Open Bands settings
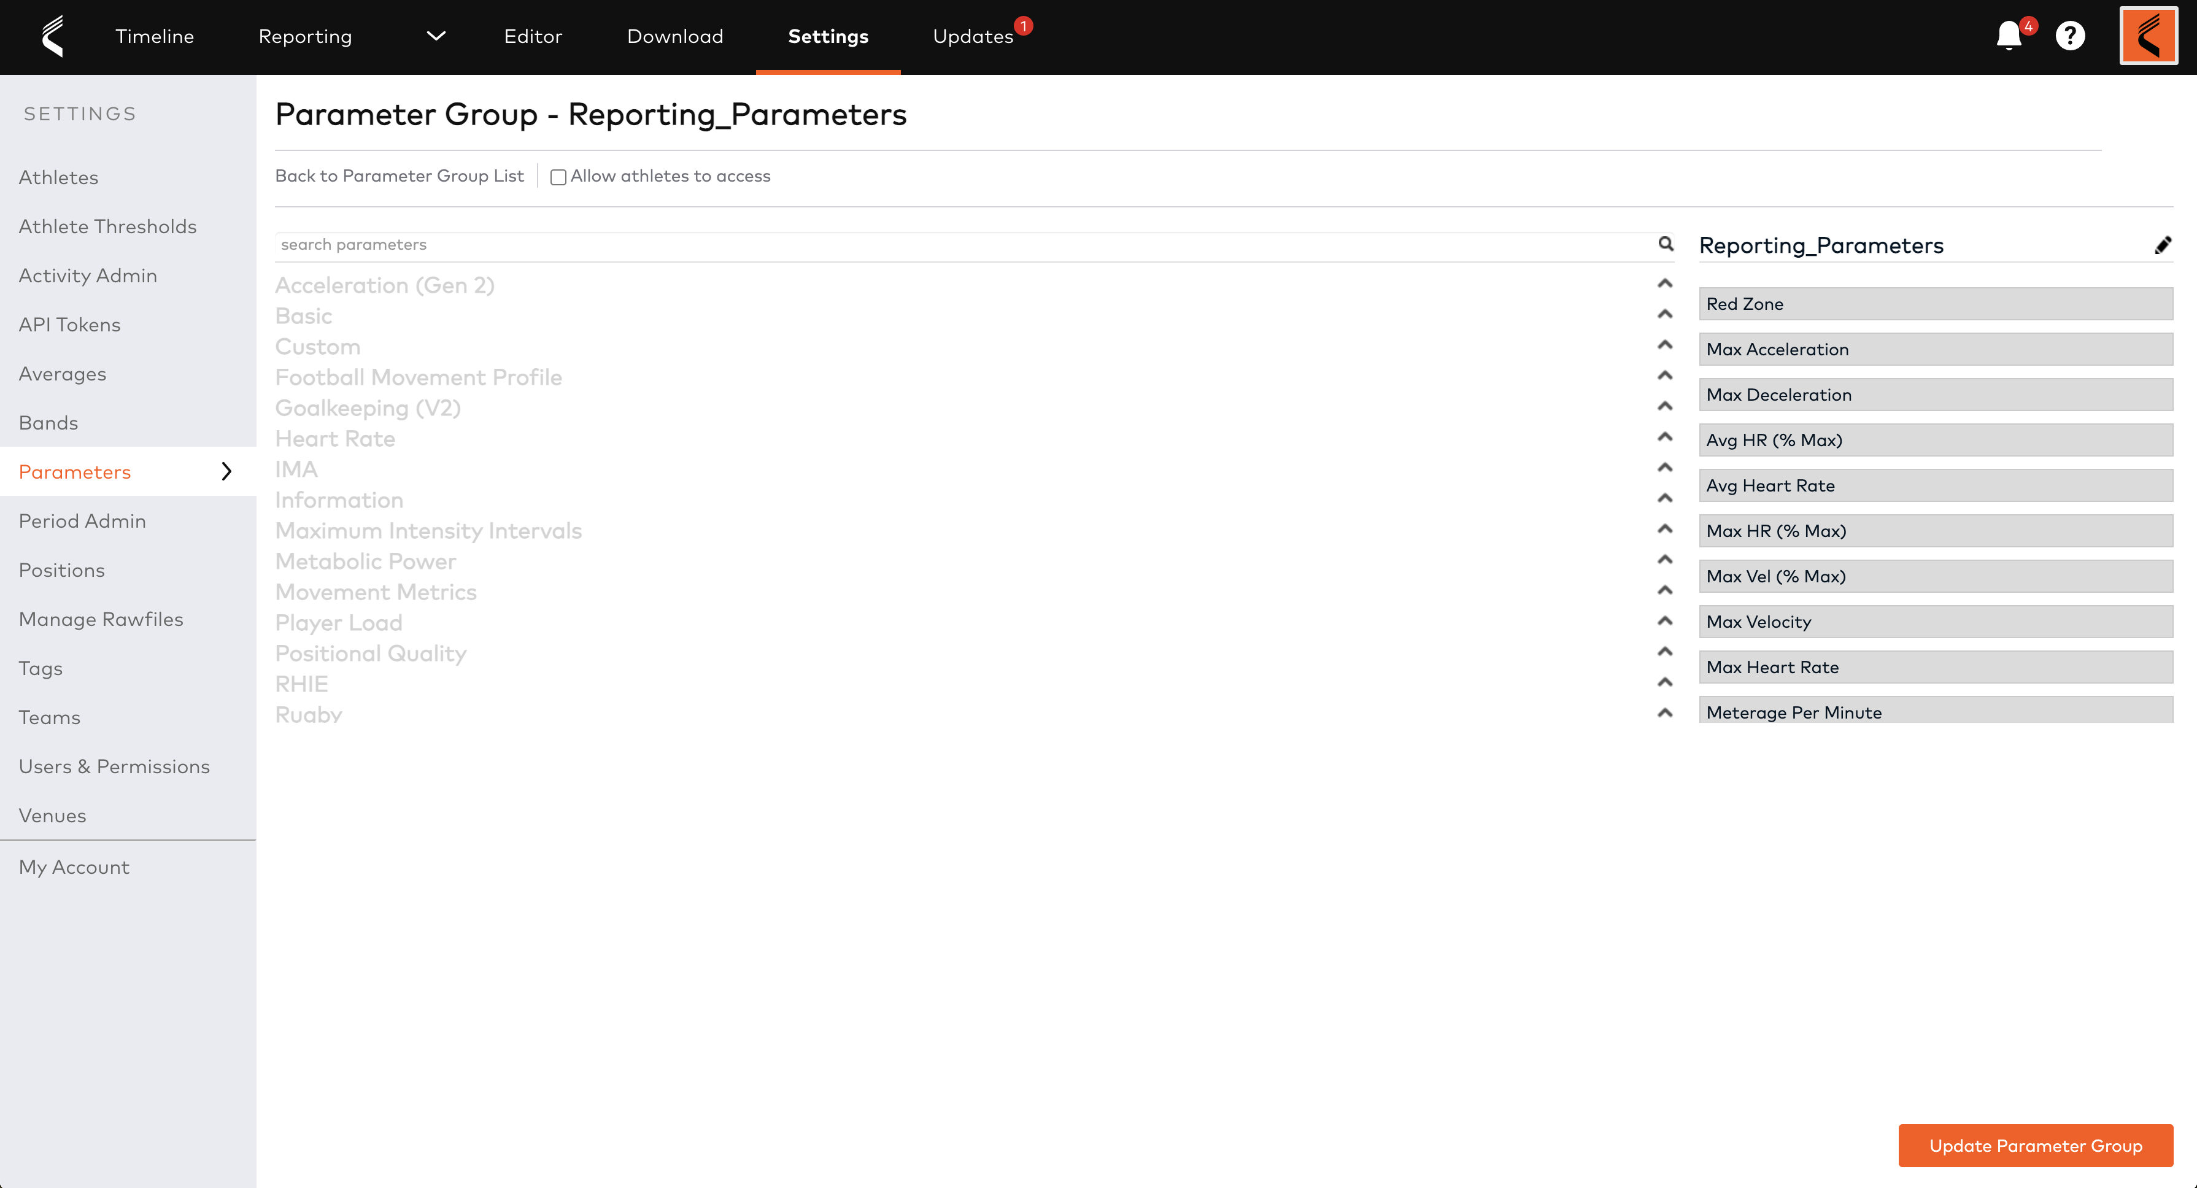Image resolution: width=2197 pixels, height=1188 pixels. click(48, 423)
